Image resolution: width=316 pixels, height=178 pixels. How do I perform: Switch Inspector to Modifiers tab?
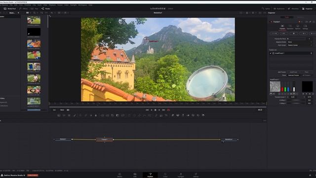pos(300,17)
